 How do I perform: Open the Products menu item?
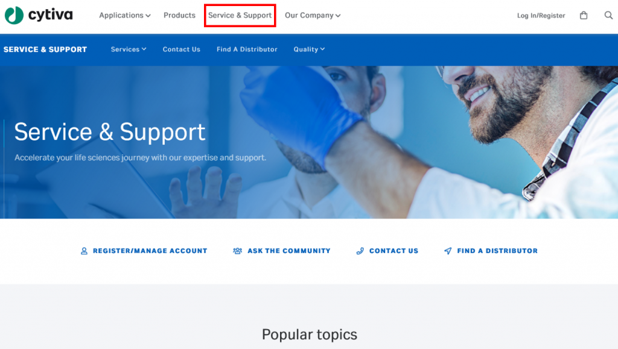[179, 15]
